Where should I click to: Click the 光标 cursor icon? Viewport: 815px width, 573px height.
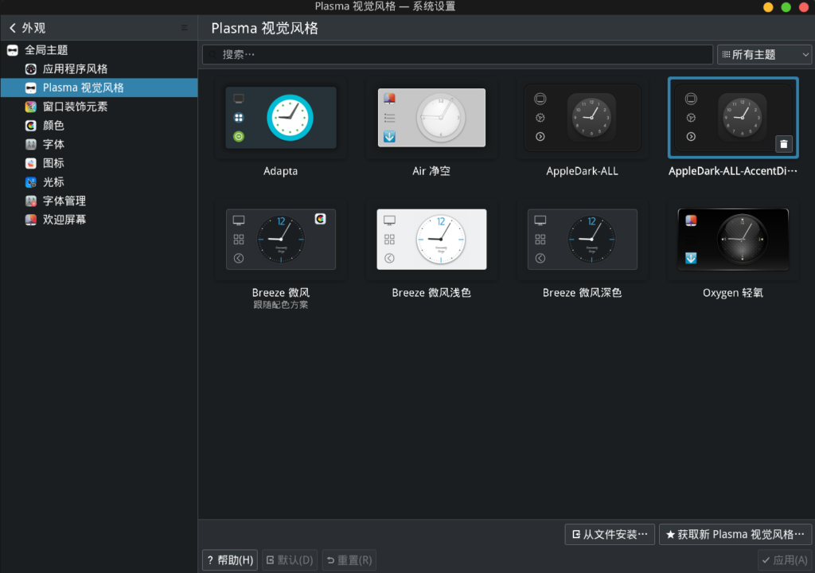coord(31,182)
